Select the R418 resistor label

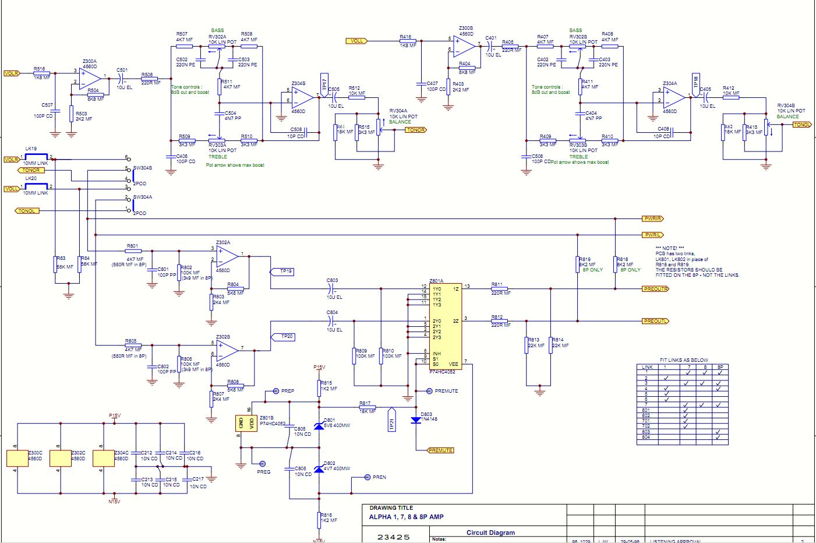pos(405,37)
